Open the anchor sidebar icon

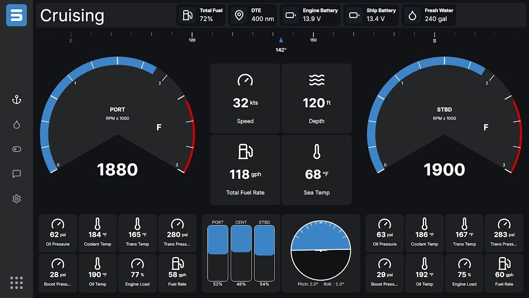17,100
